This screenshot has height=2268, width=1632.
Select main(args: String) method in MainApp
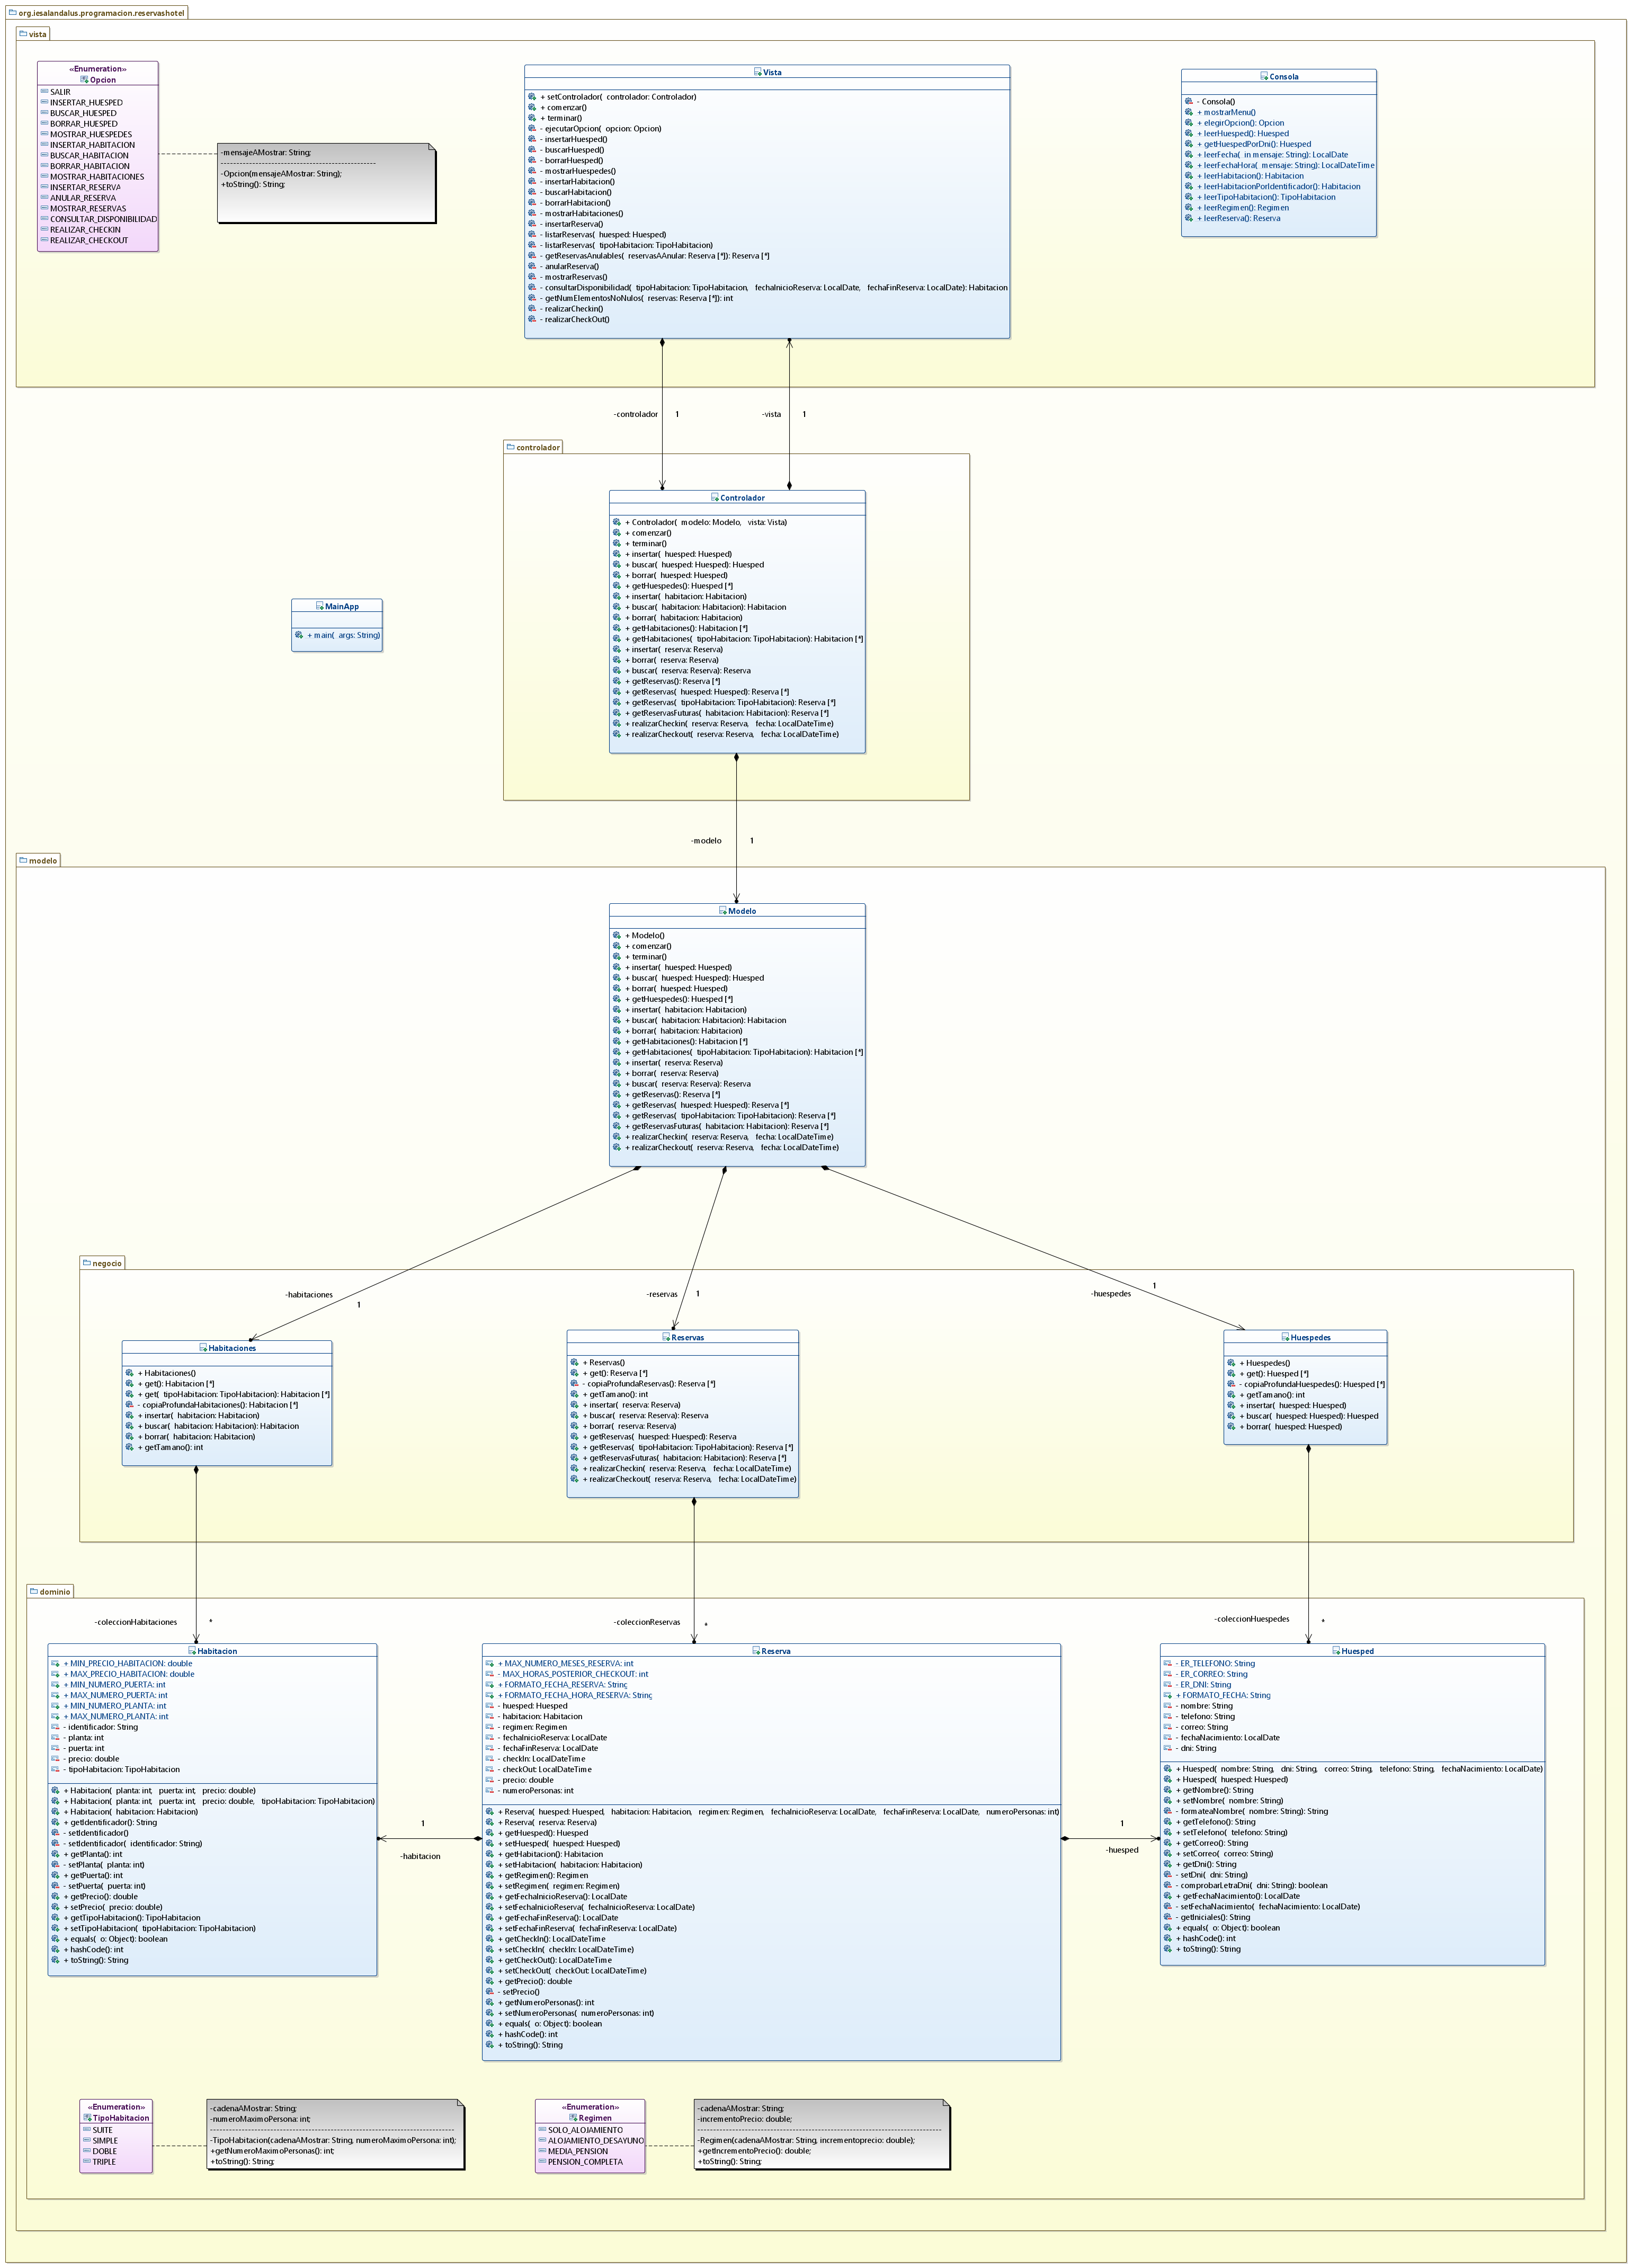pos(343,635)
